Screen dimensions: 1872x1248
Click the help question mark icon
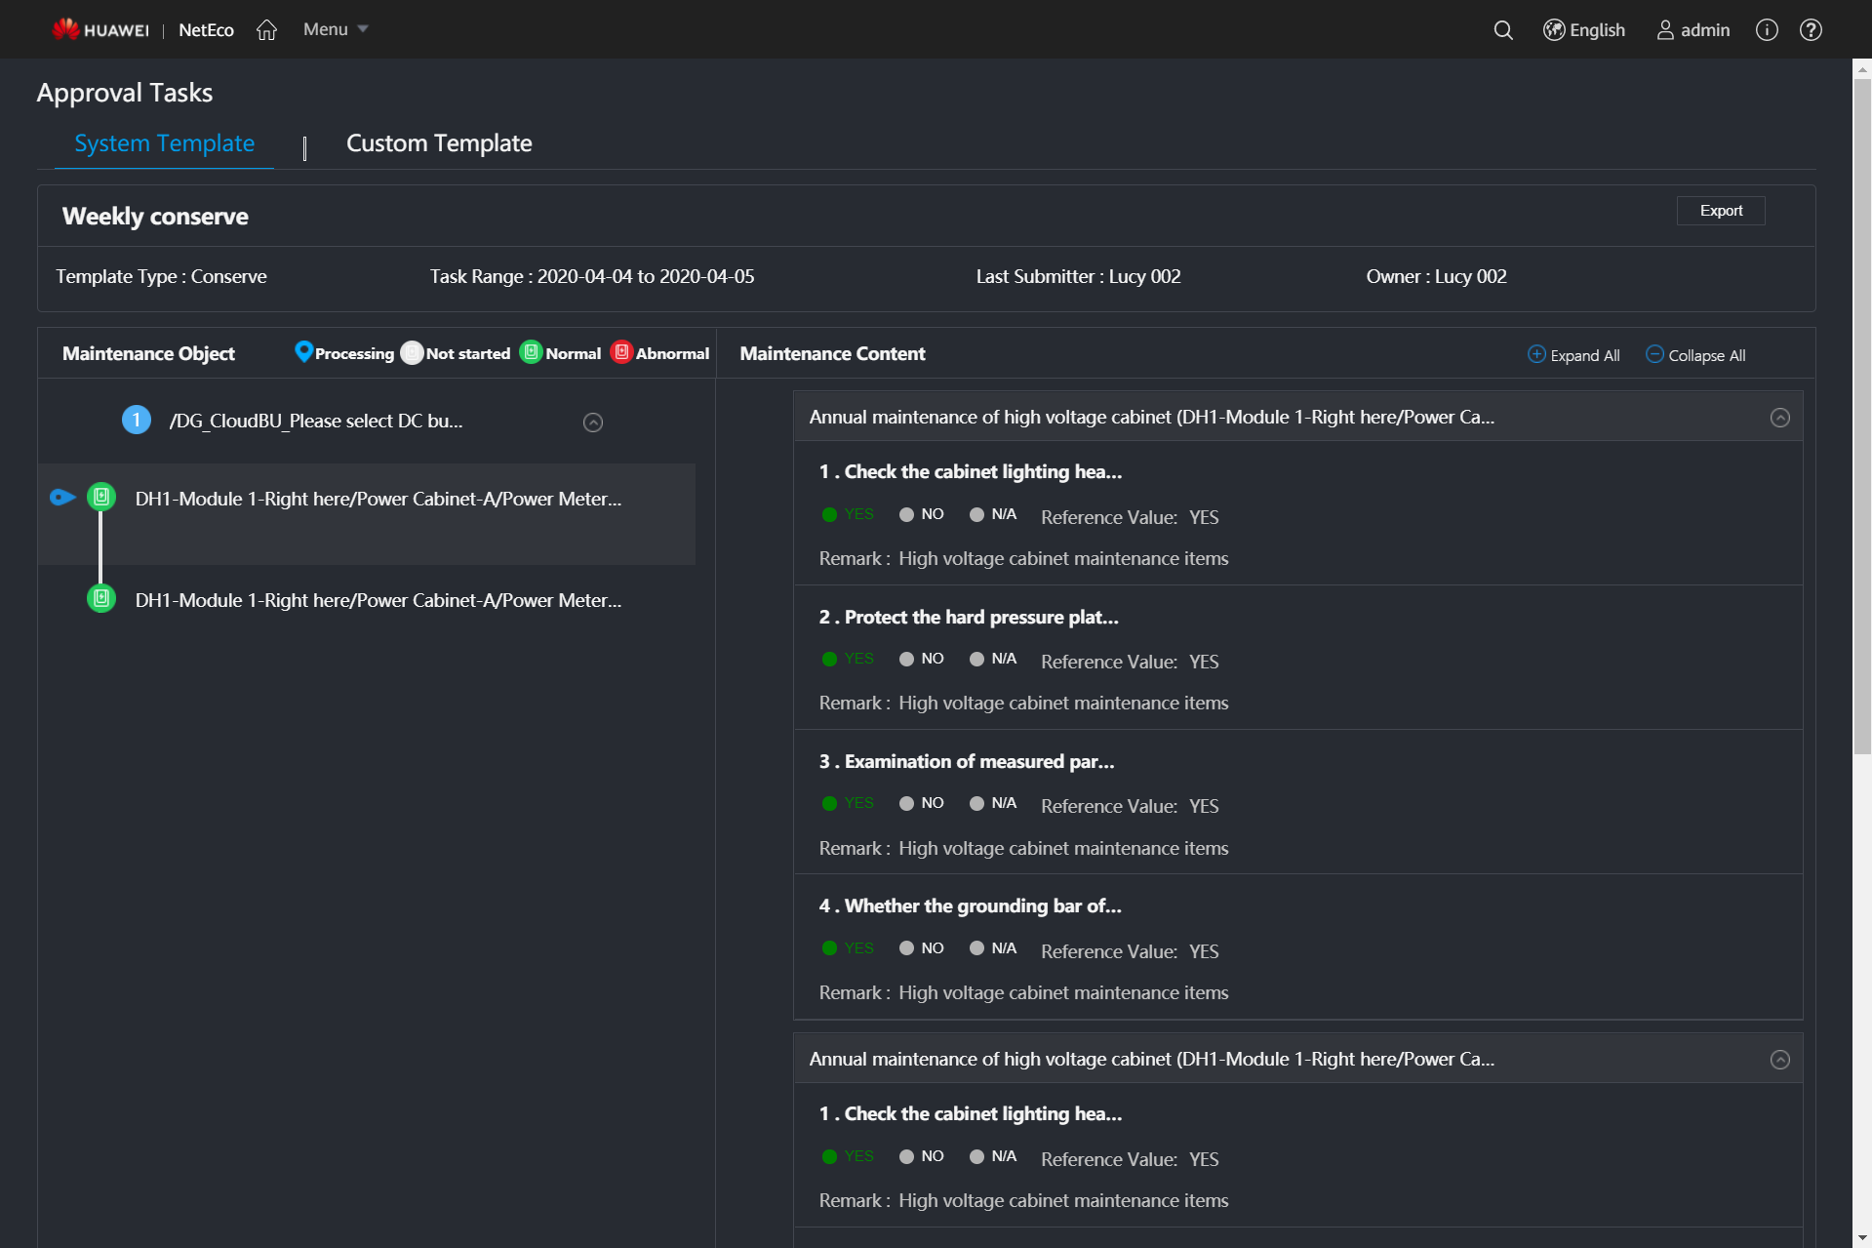(x=1812, y=29)
